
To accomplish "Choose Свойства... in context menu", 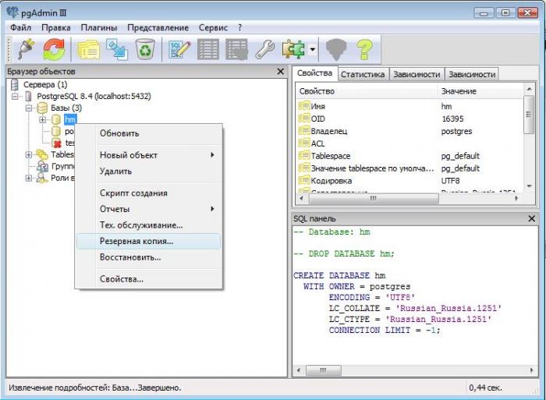I will (149, 279).
